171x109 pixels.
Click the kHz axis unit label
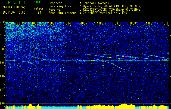tap(2, 22)
